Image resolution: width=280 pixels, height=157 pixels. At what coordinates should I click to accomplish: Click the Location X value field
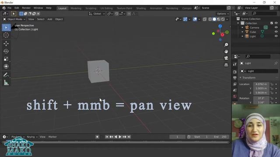(x=261, y=84)
